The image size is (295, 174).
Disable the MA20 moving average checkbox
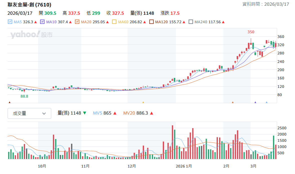[77, 22]
